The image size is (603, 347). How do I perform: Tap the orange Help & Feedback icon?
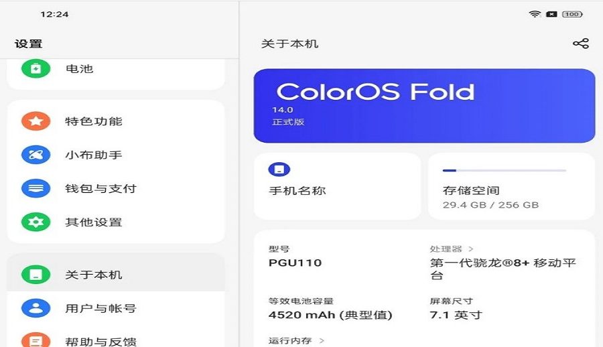pyautogui.click(x=36, y=340)
